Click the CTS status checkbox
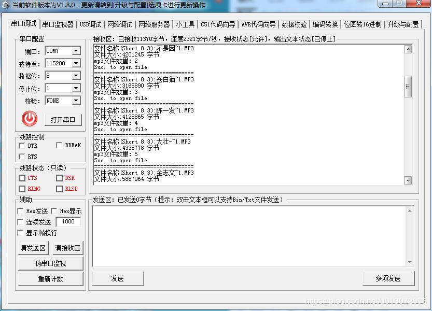Image resolution: width=432 pixels, height=311 pixels. 22,178
